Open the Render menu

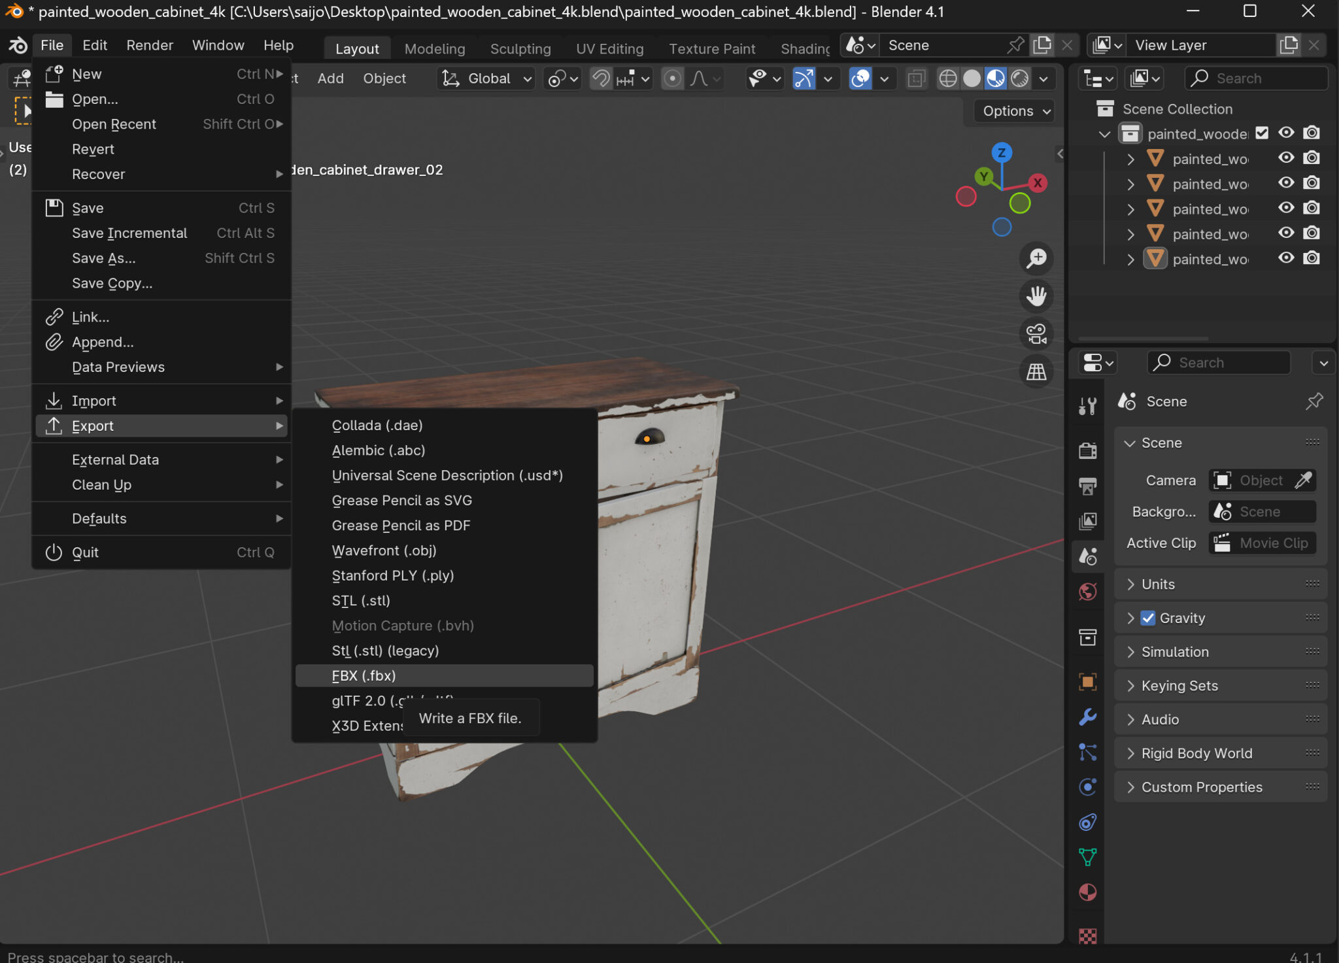(150, 44)
